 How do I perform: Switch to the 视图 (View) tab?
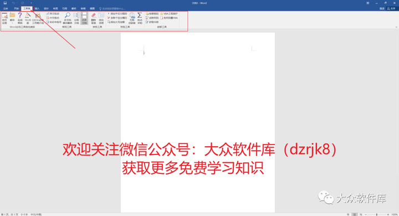click(x=93, y=9)
